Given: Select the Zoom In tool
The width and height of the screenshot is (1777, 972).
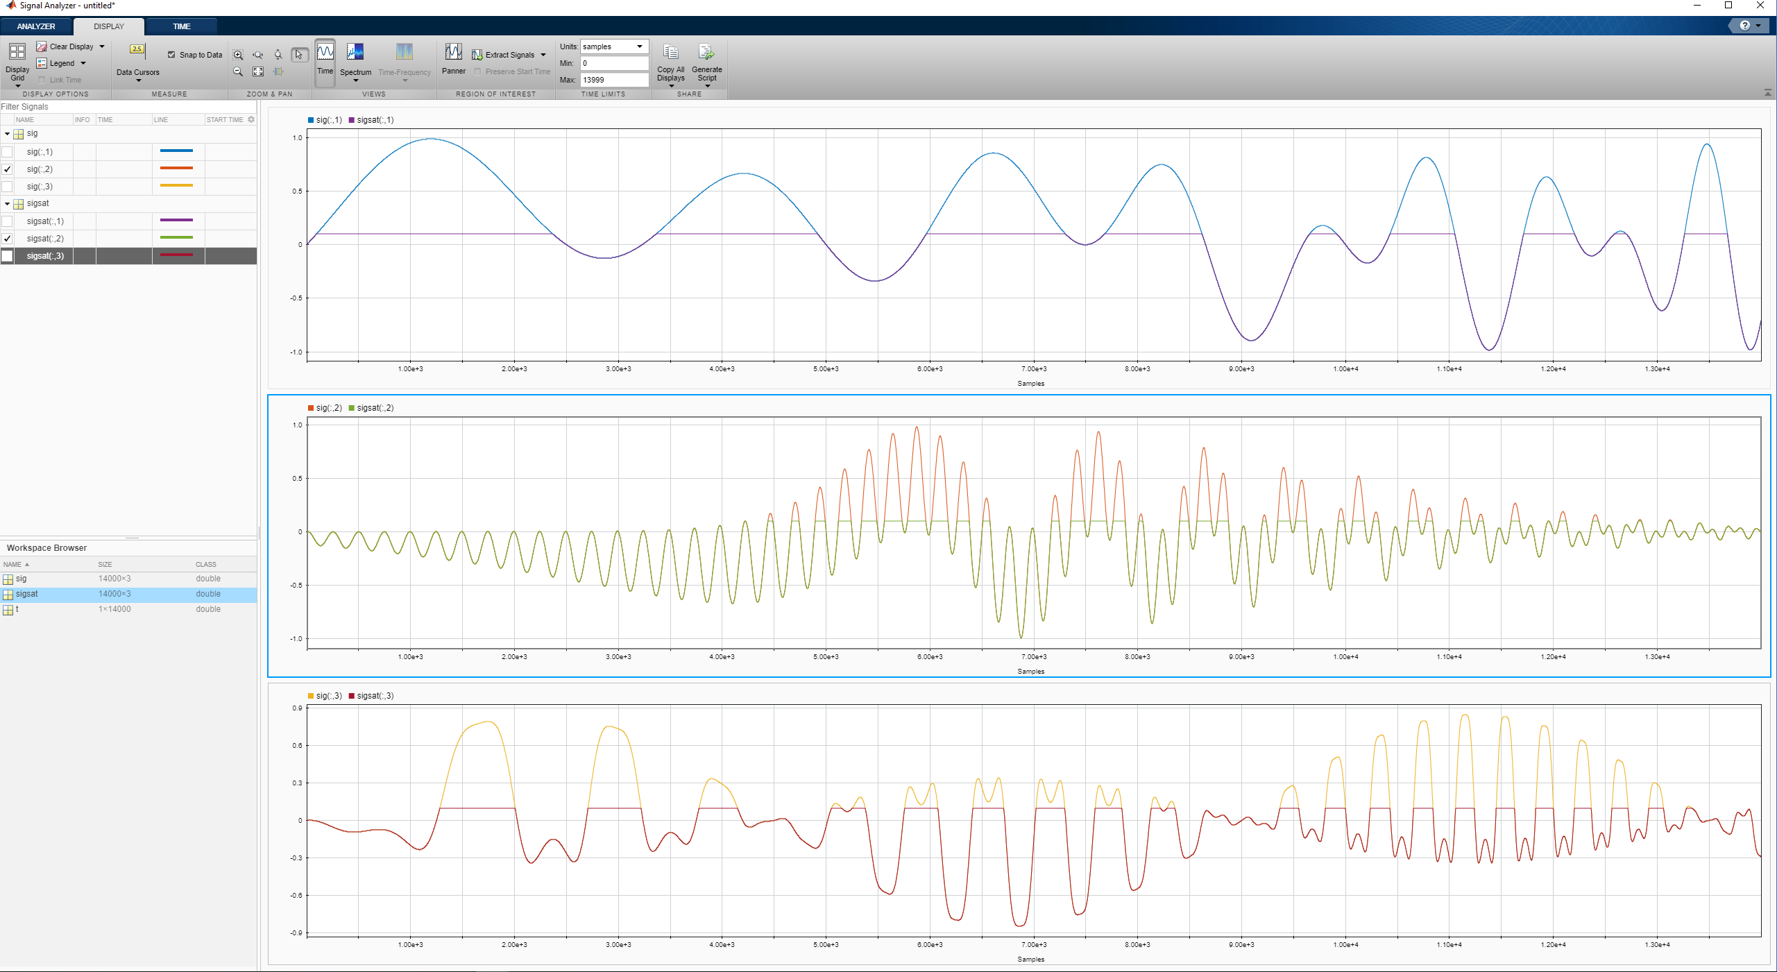Looking at the screenshot, I should 238,55.
